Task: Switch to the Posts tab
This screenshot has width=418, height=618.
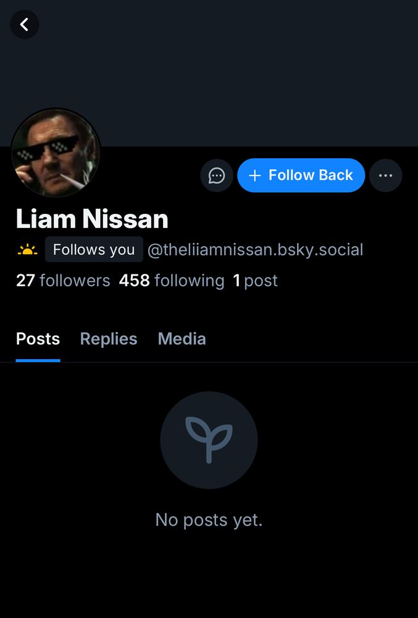Action: (38, 339)
